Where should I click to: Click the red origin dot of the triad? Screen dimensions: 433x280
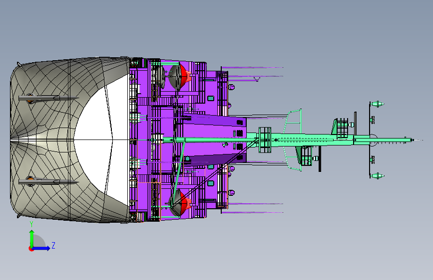tap(30, 249)
